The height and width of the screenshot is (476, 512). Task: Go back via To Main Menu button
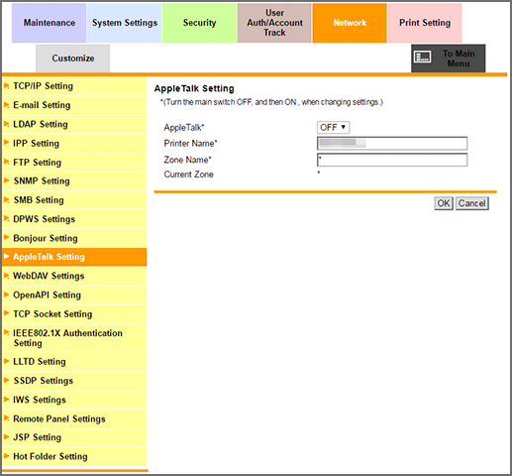(x=449, y=59)
